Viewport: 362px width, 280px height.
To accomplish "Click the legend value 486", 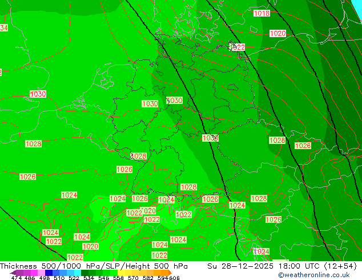I will [30, 278].
